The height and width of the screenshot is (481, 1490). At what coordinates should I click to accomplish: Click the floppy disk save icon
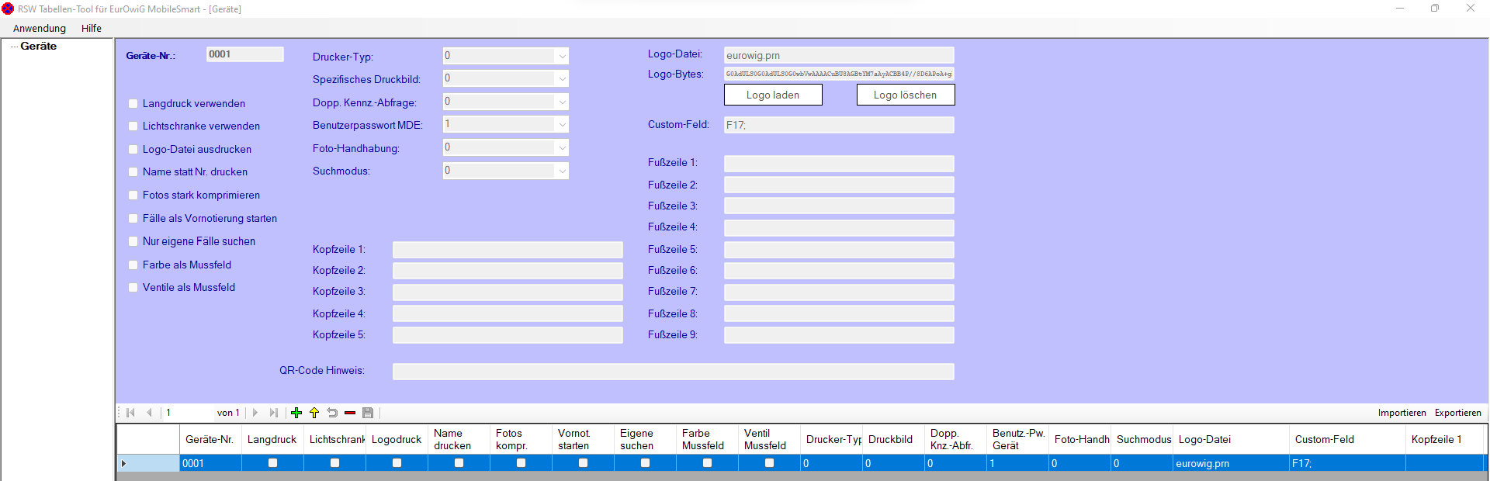[368, 413]
